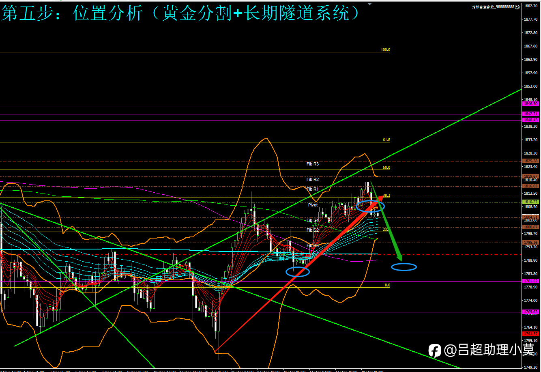The image size is (541, 372).
Task: Click the magenta 1846.50 price tag
Action: tap(531, 104)
